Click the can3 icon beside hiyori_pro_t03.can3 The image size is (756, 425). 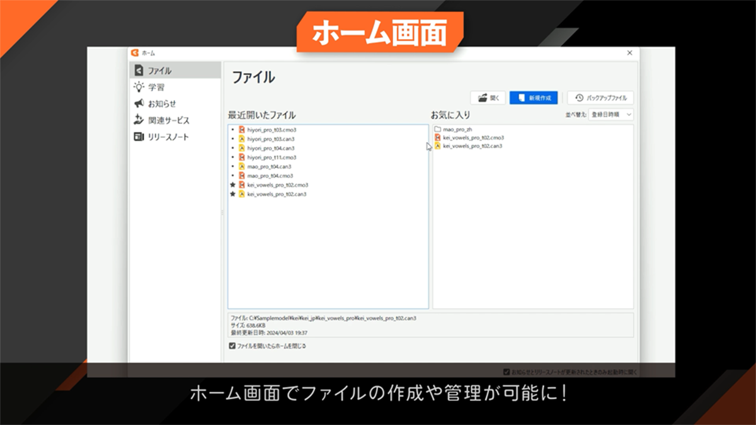[x=242, y=139]
